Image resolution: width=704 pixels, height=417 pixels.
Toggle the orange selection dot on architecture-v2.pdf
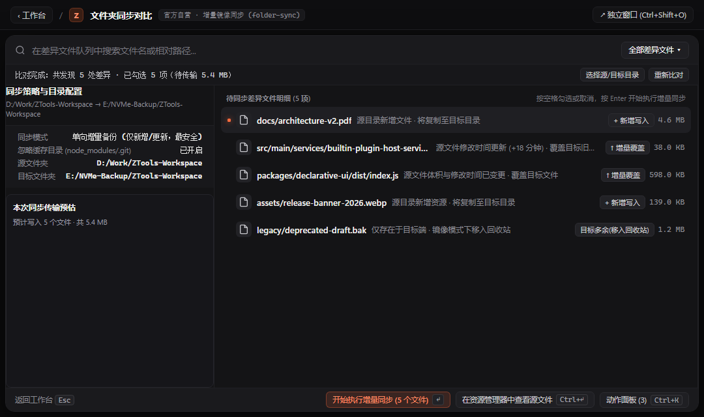(x=229, y=120)
